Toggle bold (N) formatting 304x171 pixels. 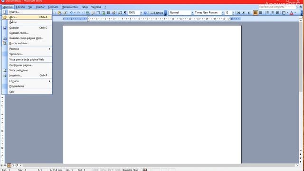[x=238, y=13]
